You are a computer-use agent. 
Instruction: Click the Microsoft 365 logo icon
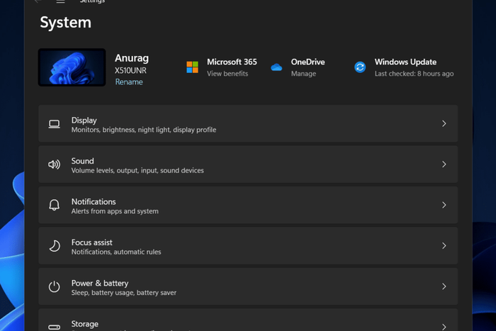pos(192,67)
